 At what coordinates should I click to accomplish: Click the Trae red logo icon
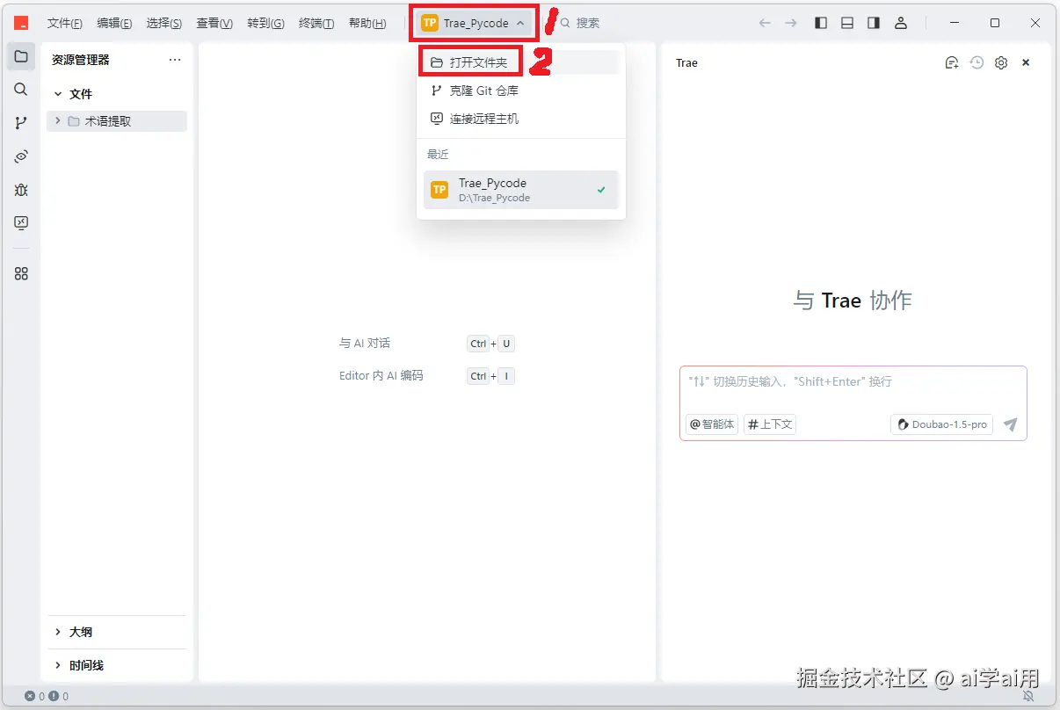pos(21,23)
